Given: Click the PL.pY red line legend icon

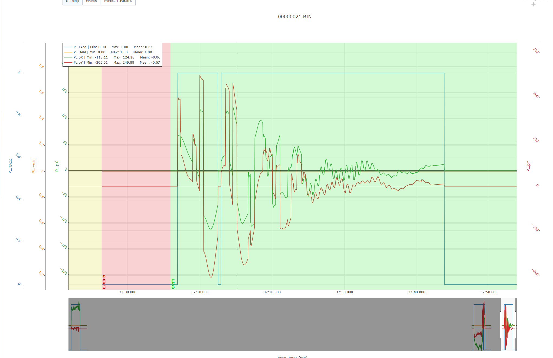Looking at the screenshot, I should pyautogui.click(x=68, y=63).
